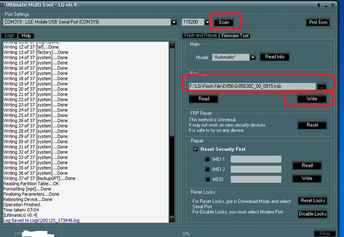Click the firmware Read button
Viewport: 344px width, 237px height.
coord(204,99)
